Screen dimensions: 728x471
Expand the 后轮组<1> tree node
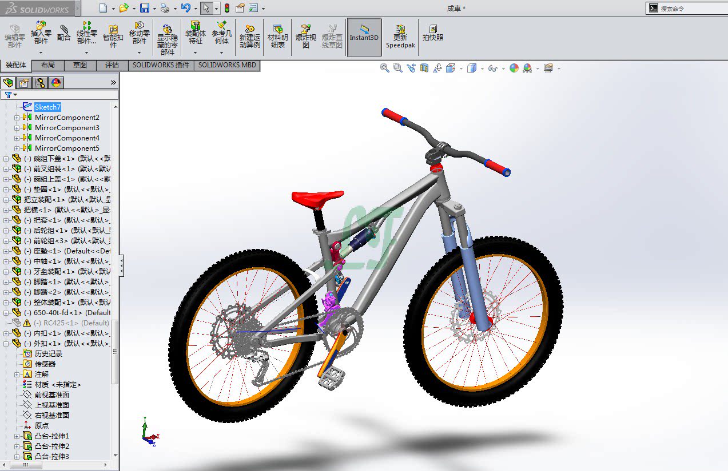[6, 231]
